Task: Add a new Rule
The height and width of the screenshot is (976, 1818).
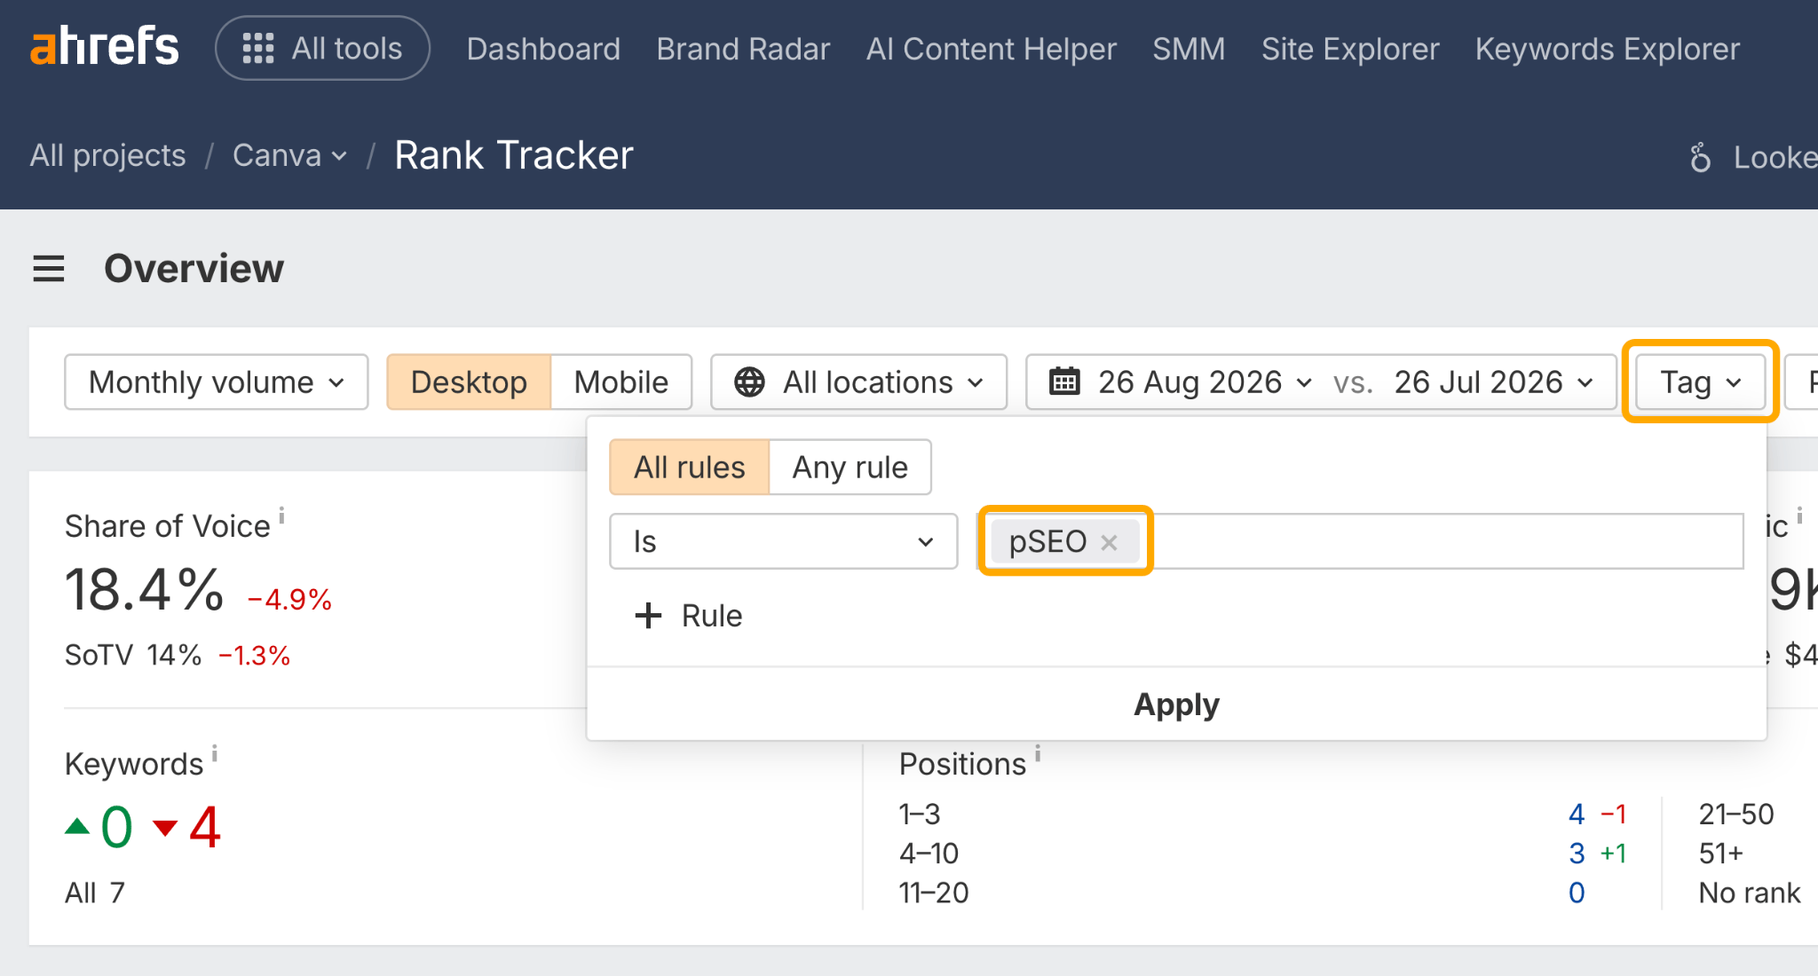Action: 689,616
